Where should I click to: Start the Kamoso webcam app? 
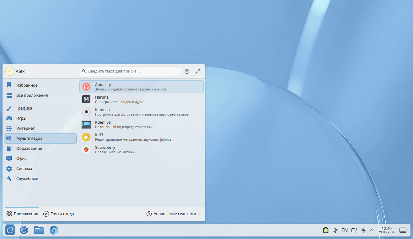[x=141, y=112]
